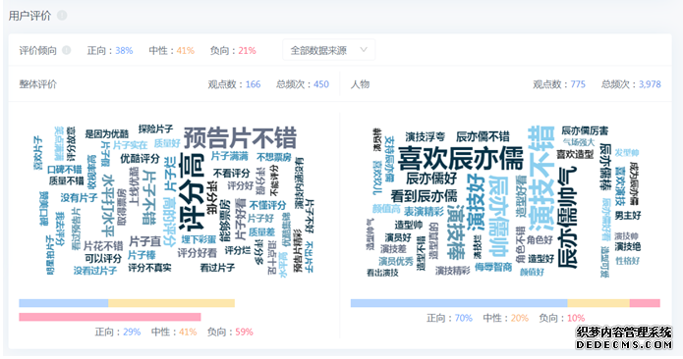Viewport: 683px width, 359px height.
Task: Click the info icon next to 用户评价
Action: coord(62,16)
